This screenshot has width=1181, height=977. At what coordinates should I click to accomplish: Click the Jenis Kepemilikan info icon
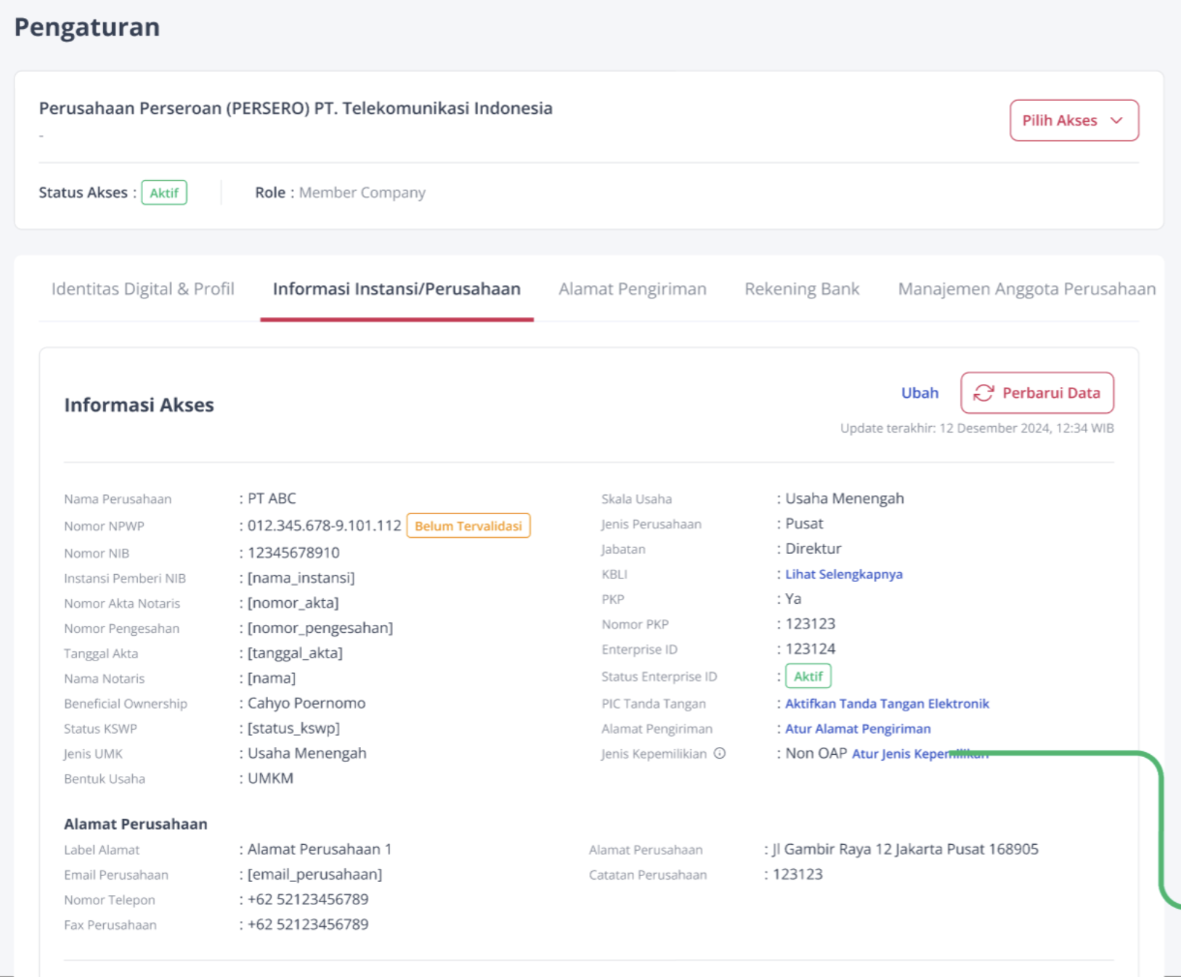pos(720,753)
